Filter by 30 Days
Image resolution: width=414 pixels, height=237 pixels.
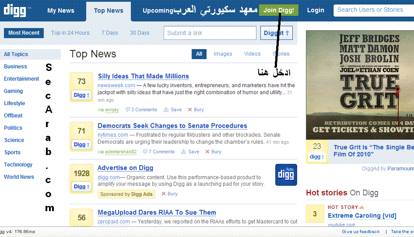tap(140, 33)
